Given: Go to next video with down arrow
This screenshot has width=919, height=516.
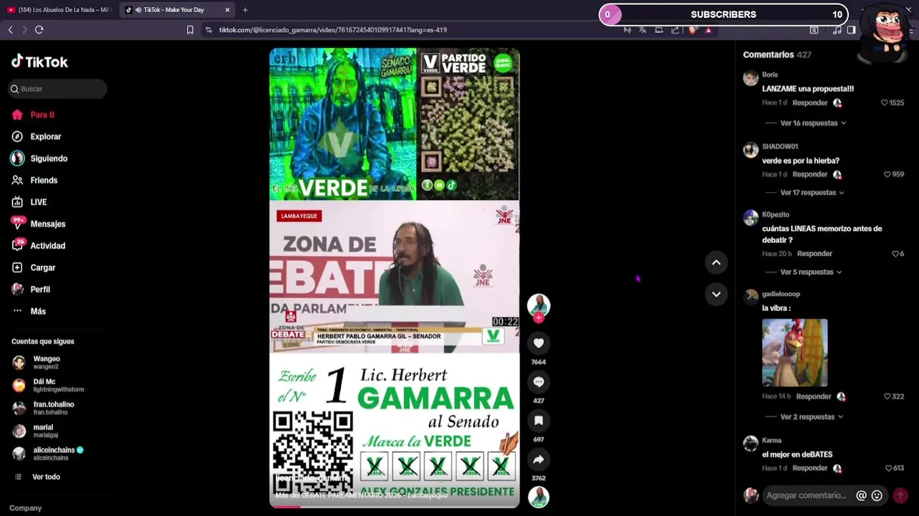Looking at the screenshot, I should pos(716,295).
